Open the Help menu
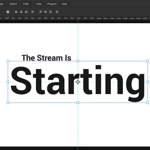This screenshot has height=150, width=150. (x=64, y=4)
